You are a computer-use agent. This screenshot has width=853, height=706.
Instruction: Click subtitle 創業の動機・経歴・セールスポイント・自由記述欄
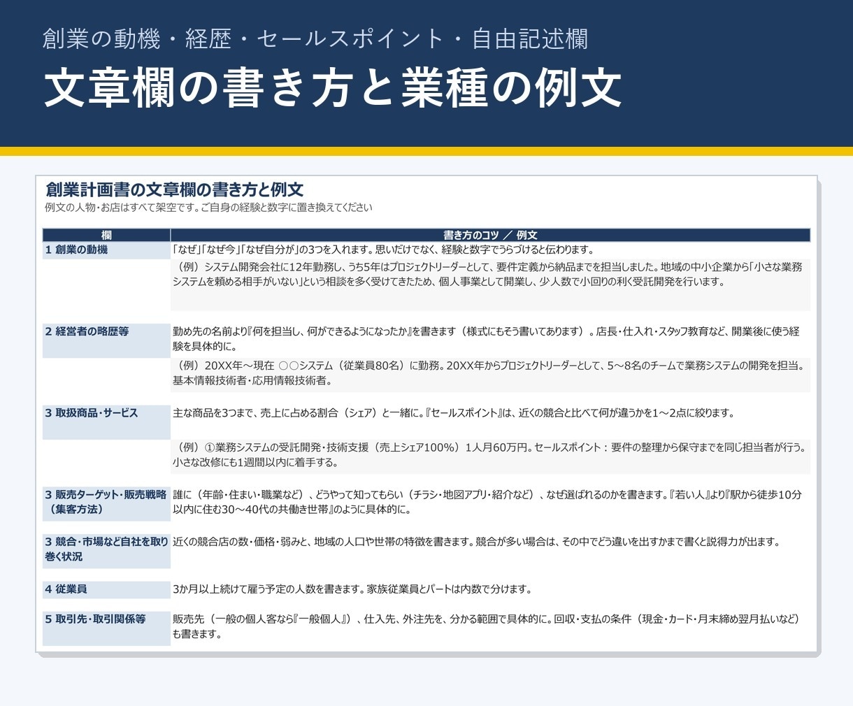[315, 38]
